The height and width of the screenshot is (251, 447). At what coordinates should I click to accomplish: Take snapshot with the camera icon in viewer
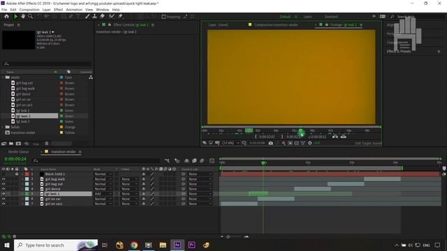click(270, 143)
